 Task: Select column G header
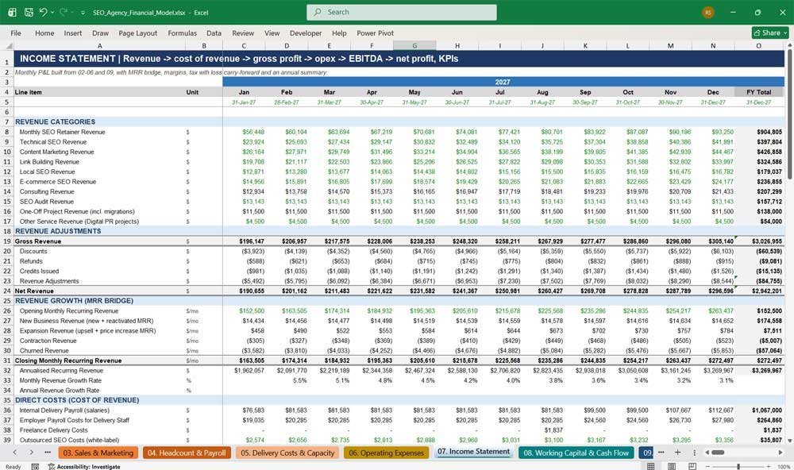point(414,45)
